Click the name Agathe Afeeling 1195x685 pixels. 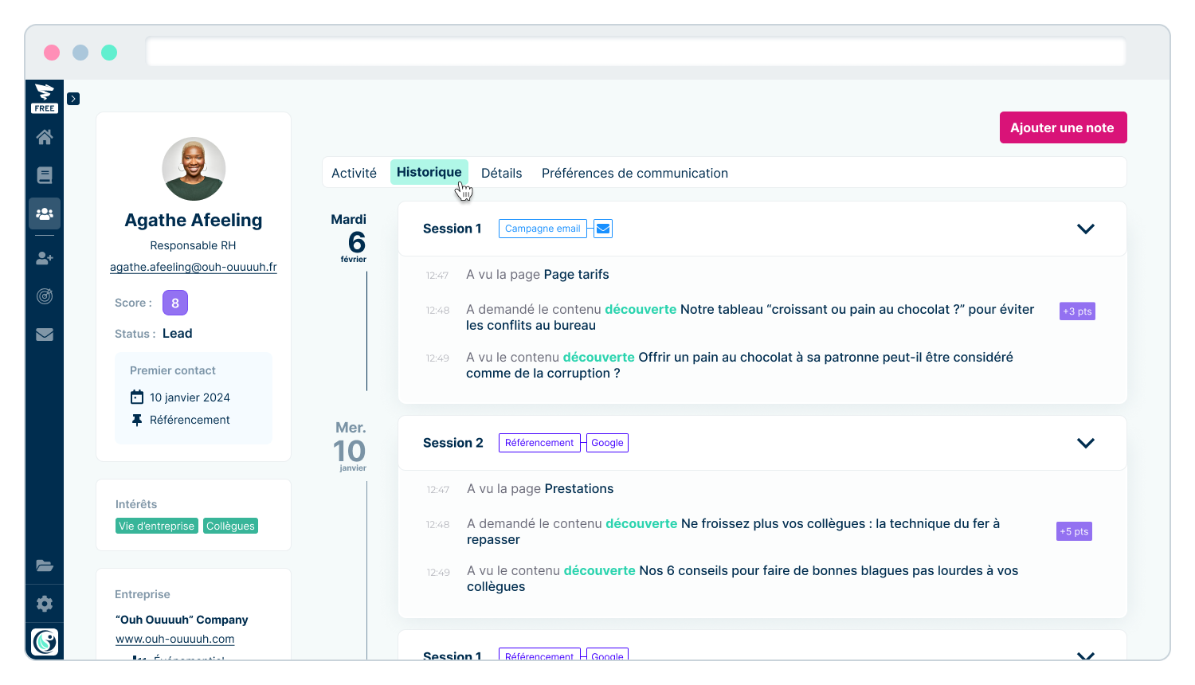click(x=194, y=220)
